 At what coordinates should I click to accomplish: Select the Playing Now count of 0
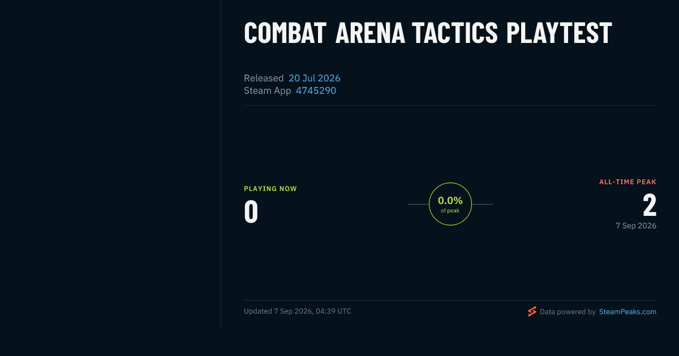pos(251,211)
